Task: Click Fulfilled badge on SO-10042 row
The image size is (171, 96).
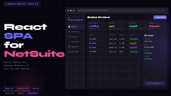Action: [x=134, y=39]
